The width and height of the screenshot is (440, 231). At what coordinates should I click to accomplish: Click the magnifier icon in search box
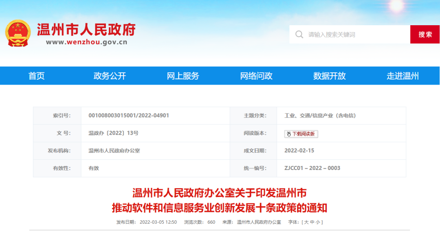click(x=299, y=35)
